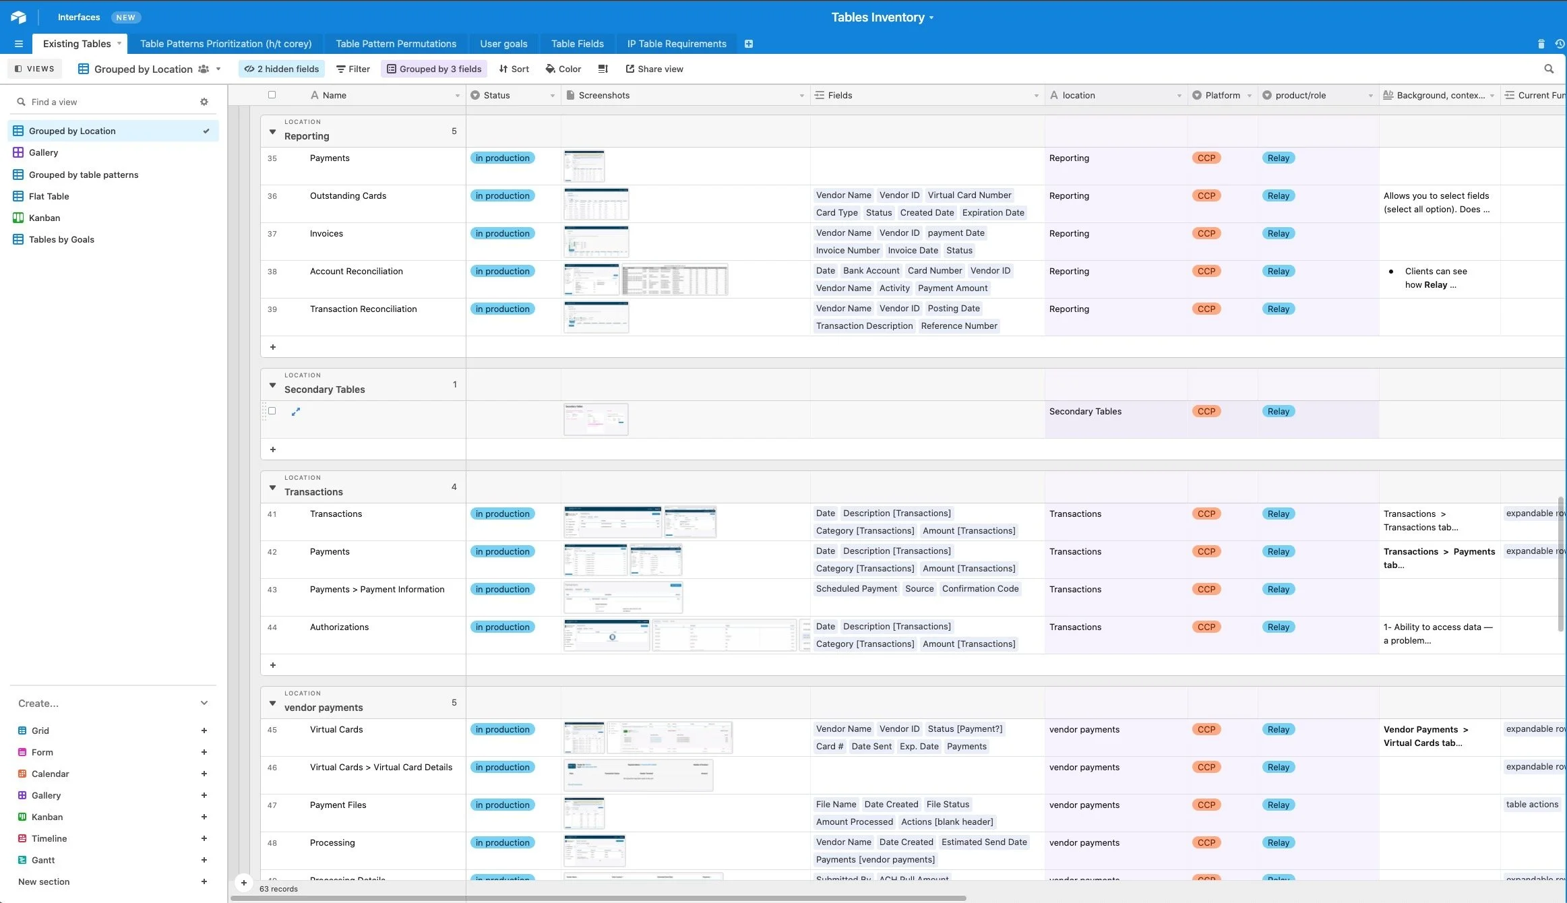
Task: Toggle the select-all header checkbox
Action: 272,95
